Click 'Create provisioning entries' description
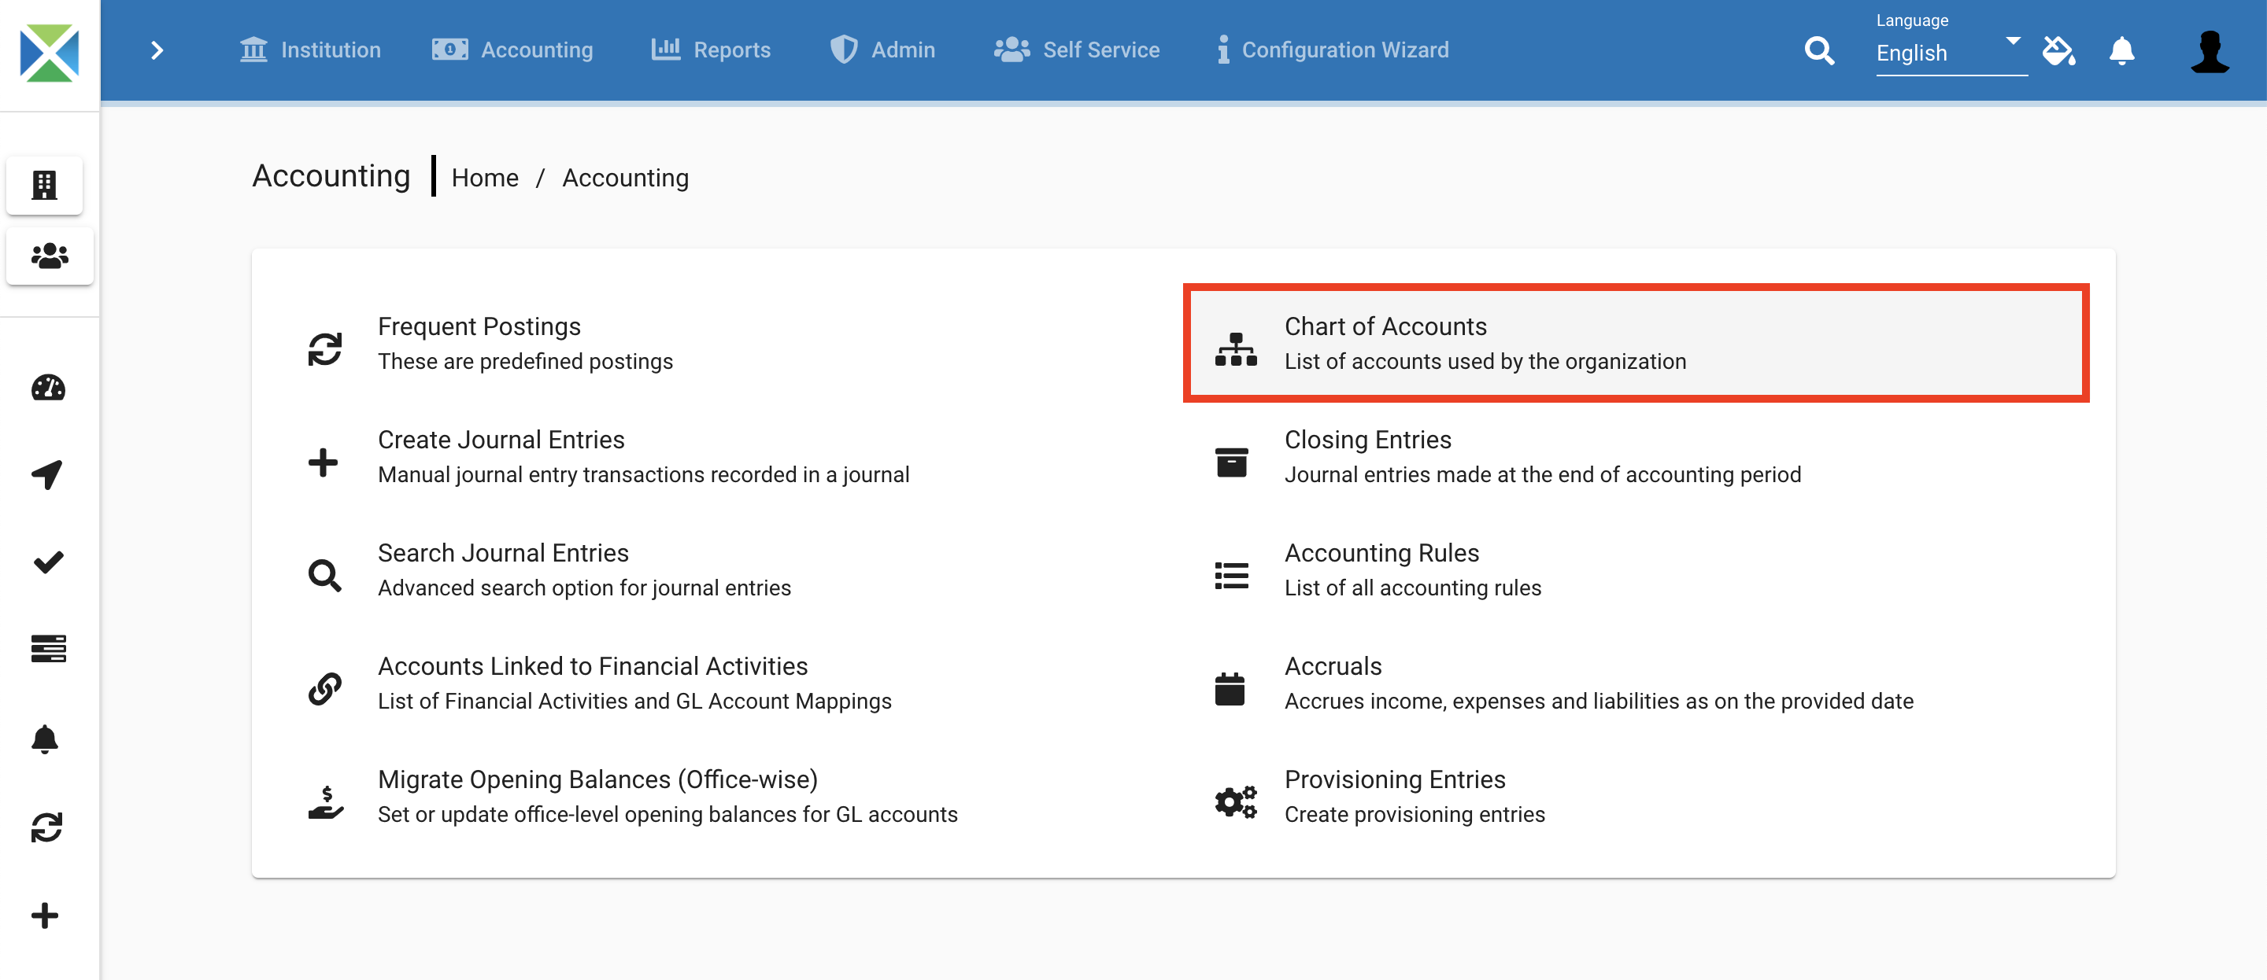2267x980 pixels. pyautogui.click(x=1415, y=815)
